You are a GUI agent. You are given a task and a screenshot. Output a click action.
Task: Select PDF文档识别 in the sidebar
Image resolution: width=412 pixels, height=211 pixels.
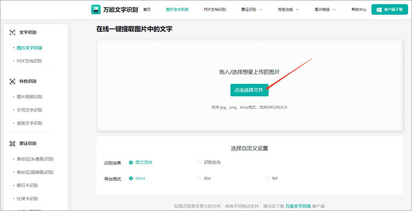pyautogui.click(x=29, y=61)
